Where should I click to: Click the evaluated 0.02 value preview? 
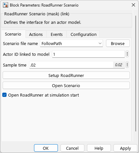[x=119, y=65]
